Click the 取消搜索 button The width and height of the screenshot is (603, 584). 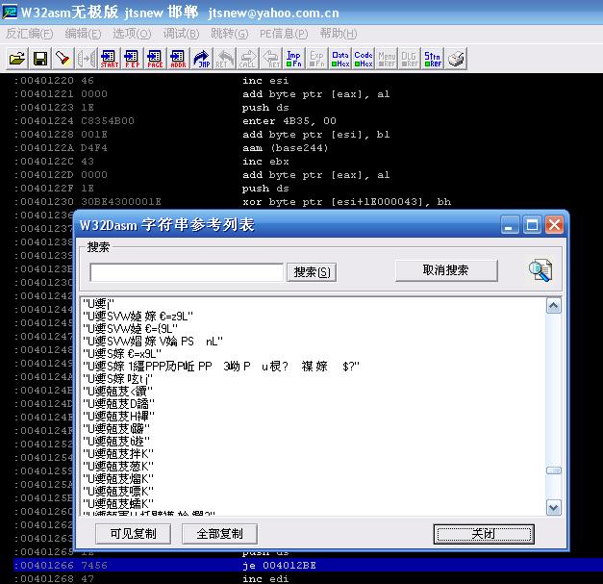pos(446,270)
